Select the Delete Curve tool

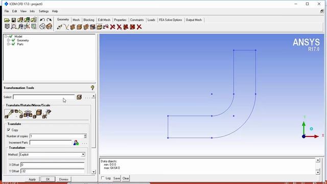tap(119, 27)
